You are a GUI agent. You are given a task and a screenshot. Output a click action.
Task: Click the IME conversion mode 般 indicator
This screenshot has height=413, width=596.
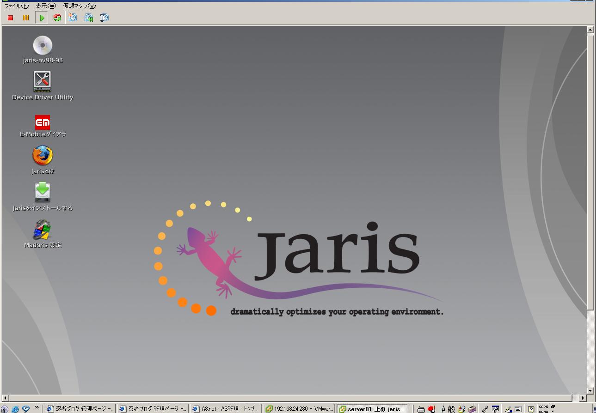click(x=451, y=409)
